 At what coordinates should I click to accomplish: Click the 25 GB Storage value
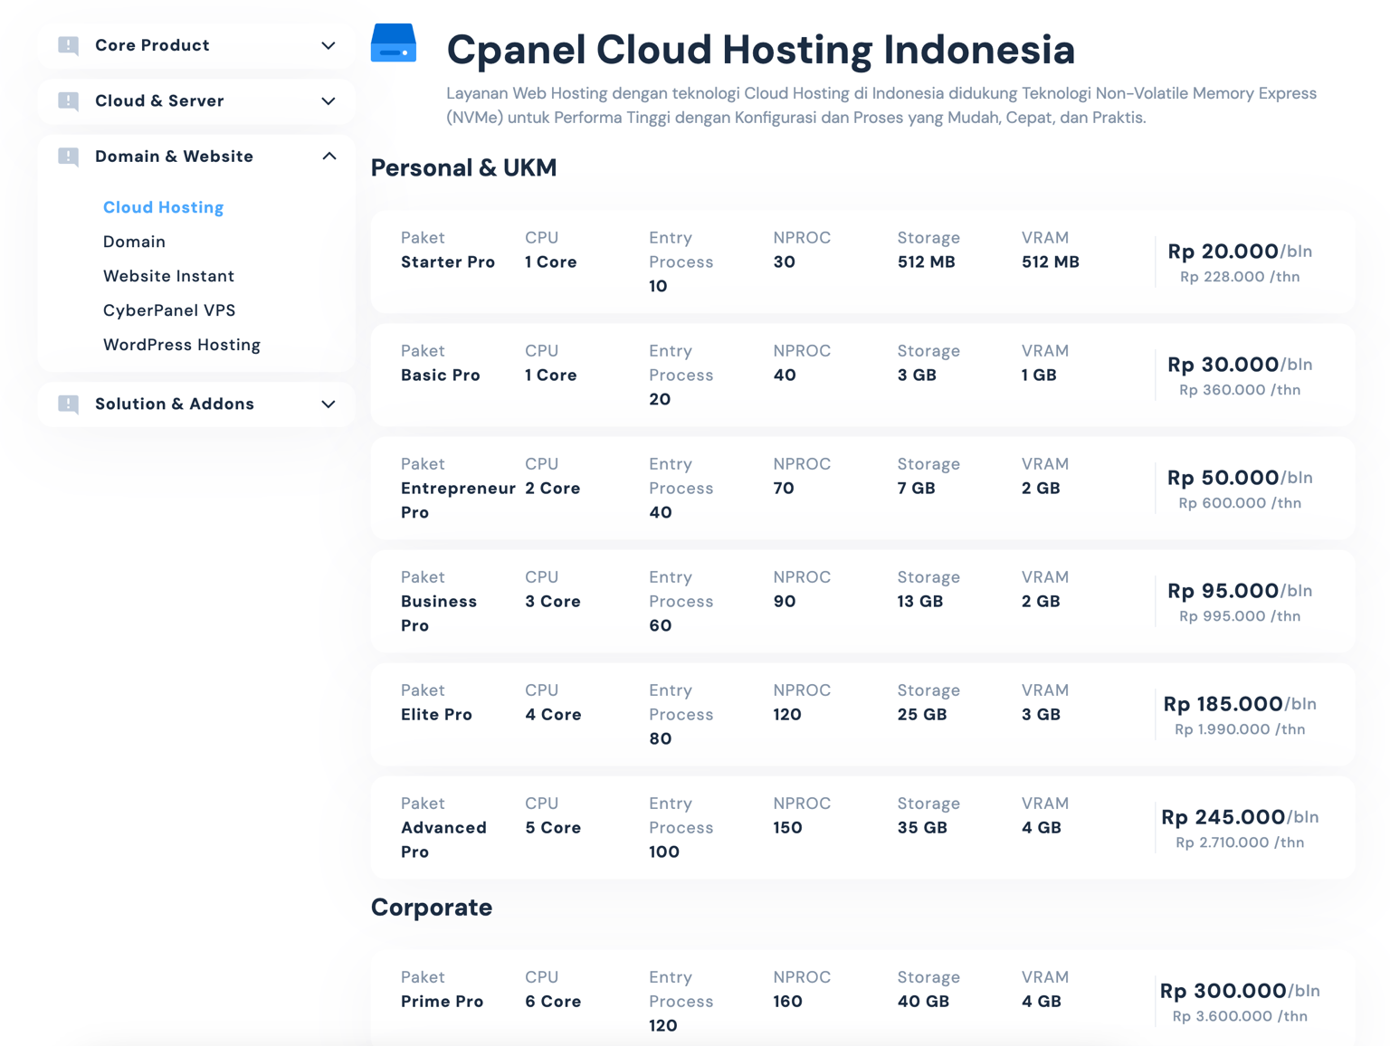(x=922, y=715)
